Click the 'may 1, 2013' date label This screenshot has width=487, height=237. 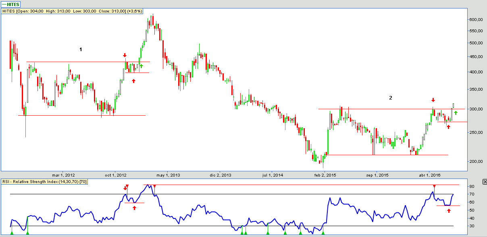pyautogui.click(x=168, y=175)
